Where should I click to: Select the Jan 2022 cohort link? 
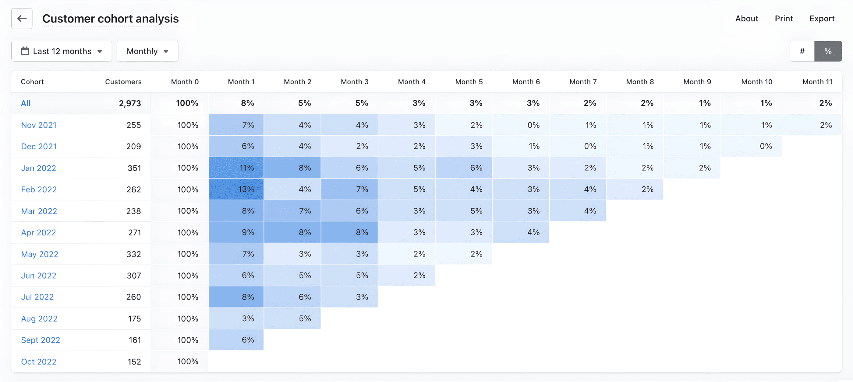point(38,168)
